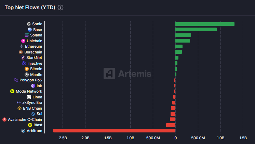
Task: Click the Injective label text
Action: pos(35,63)
